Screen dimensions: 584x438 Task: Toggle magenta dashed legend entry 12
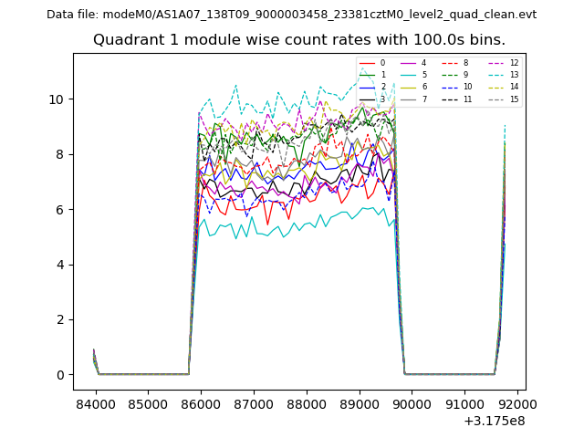[x=497, y=63]
